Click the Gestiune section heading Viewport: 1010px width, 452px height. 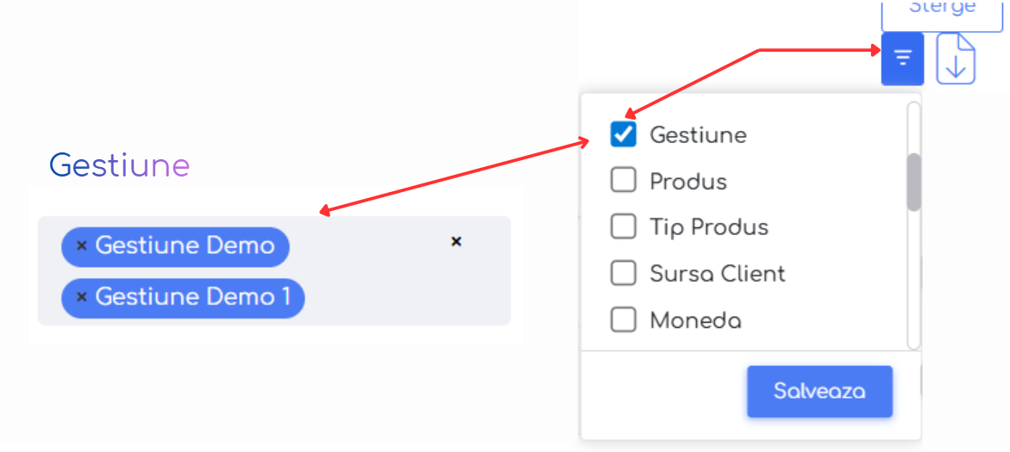pyautogui.click(x=119, y=165)
